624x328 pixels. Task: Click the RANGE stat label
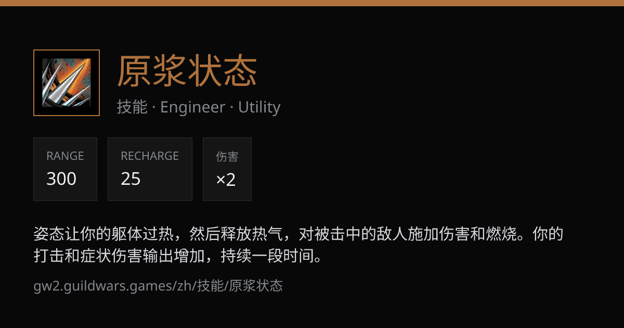[x=65, y=156]
